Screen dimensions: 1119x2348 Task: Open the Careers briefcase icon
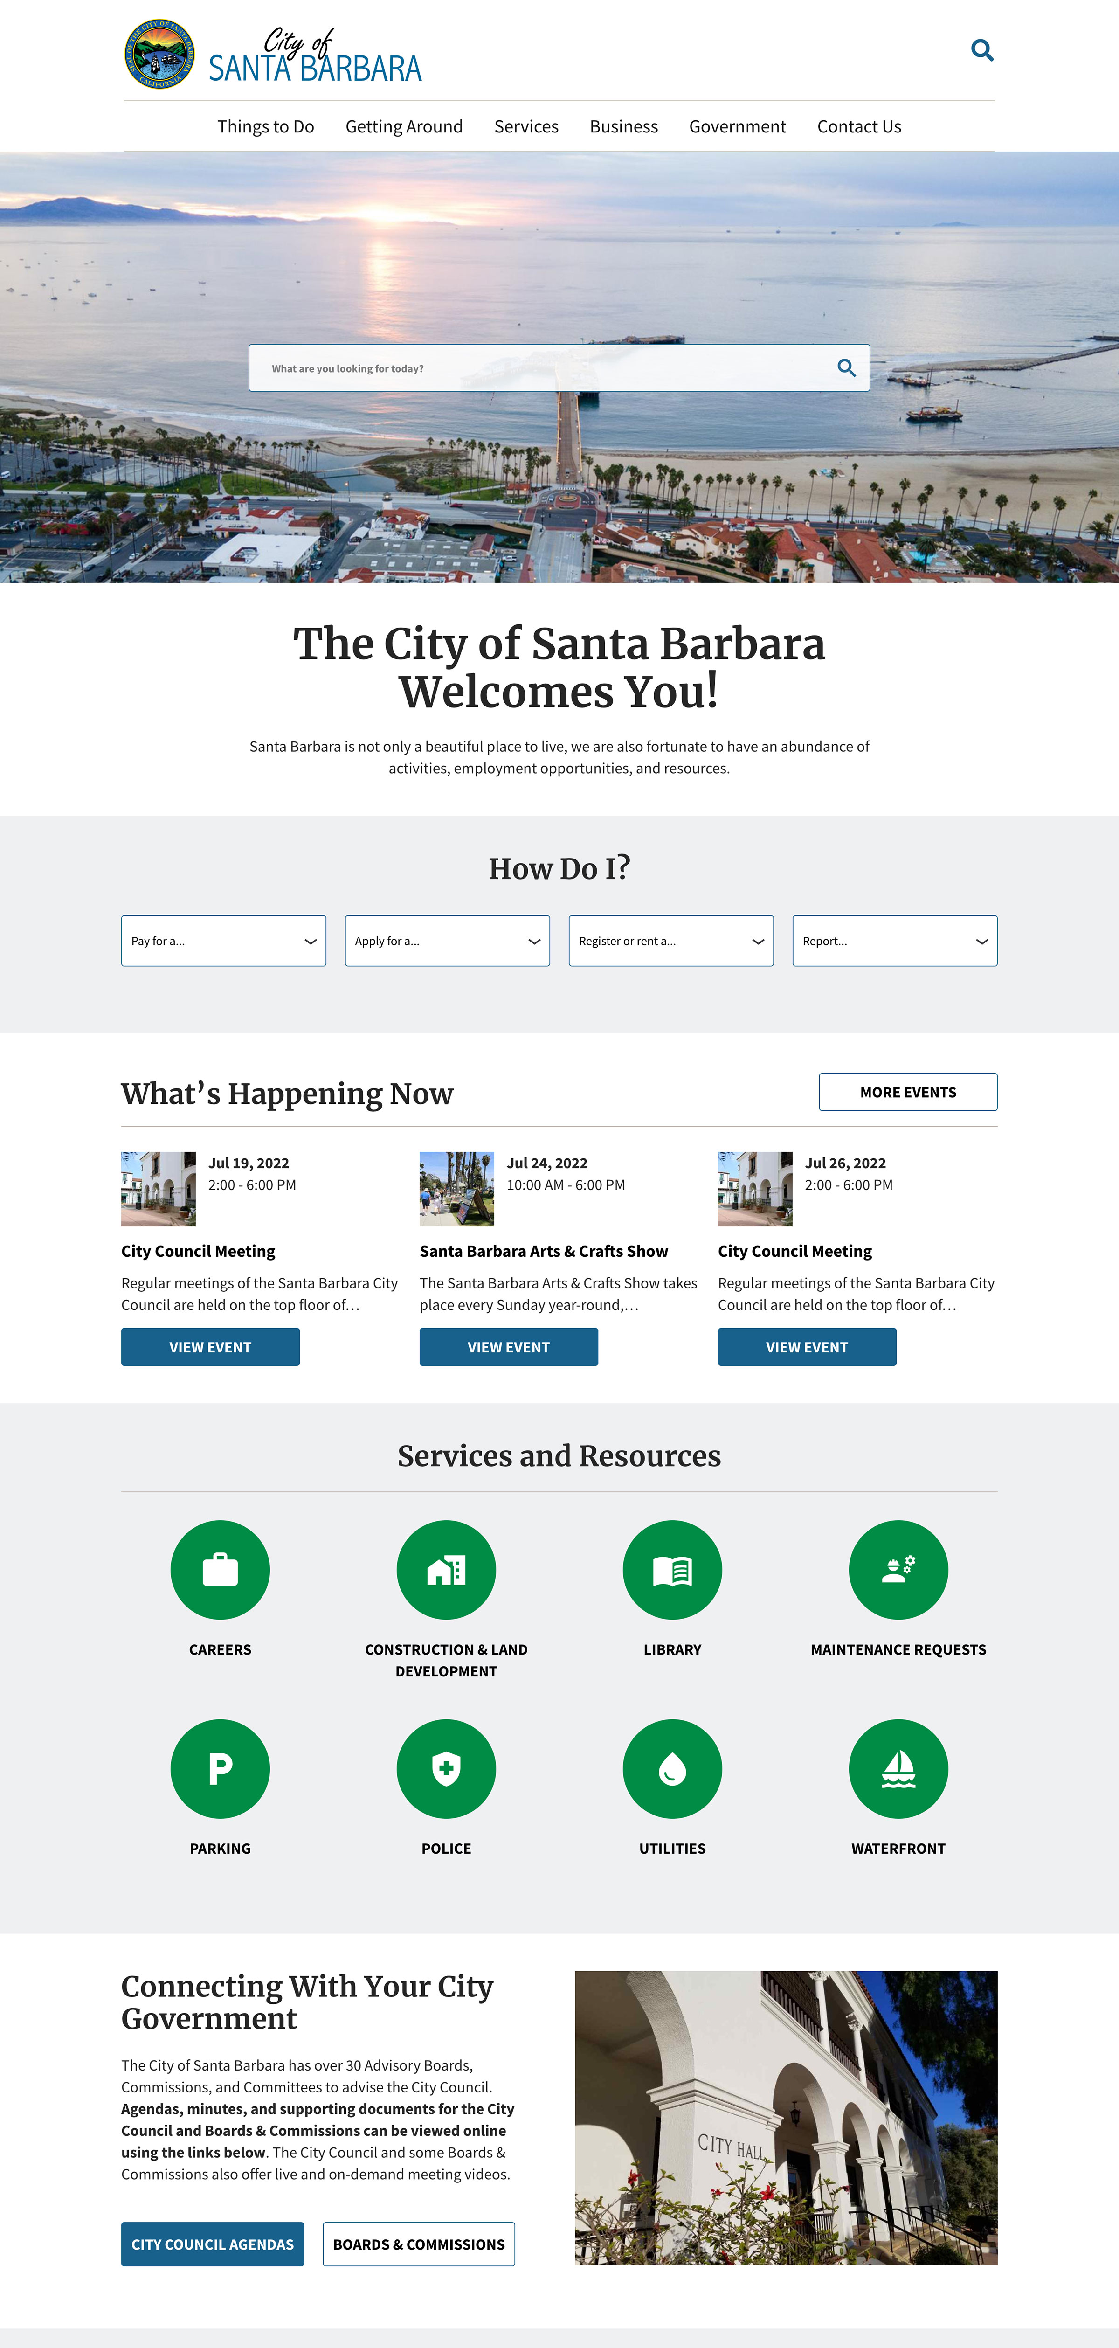pyautogui.click(x=220, y=1570)
